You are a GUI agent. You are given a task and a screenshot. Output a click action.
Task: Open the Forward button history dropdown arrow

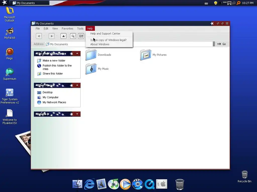point(57,36)
